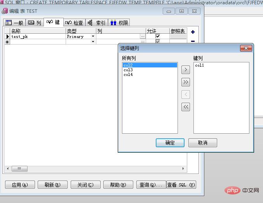Viewport: 263px width, 203px height.
Task: Click the double left arrow to remove all
Action: pyautogui.click(x=186, y=107)
